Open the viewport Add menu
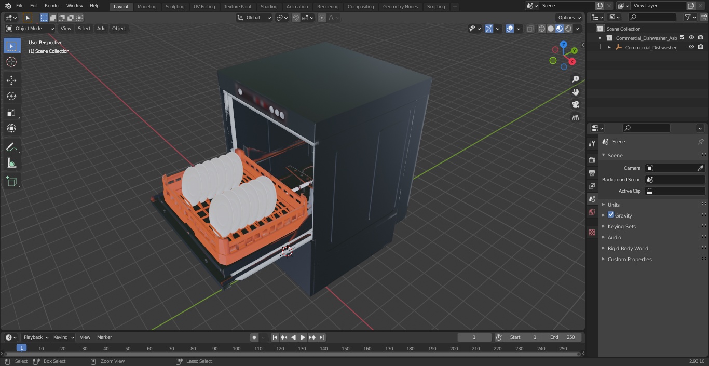 tap(101, 29)
